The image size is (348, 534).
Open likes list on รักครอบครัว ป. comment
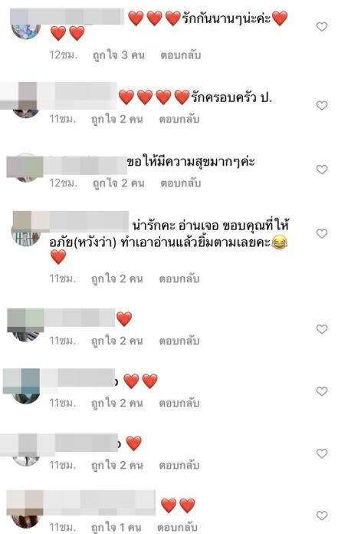(x=117, y=119)
